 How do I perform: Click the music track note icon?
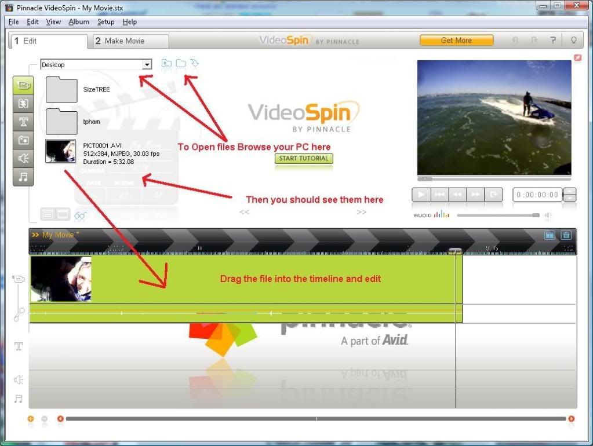(18, 399)
